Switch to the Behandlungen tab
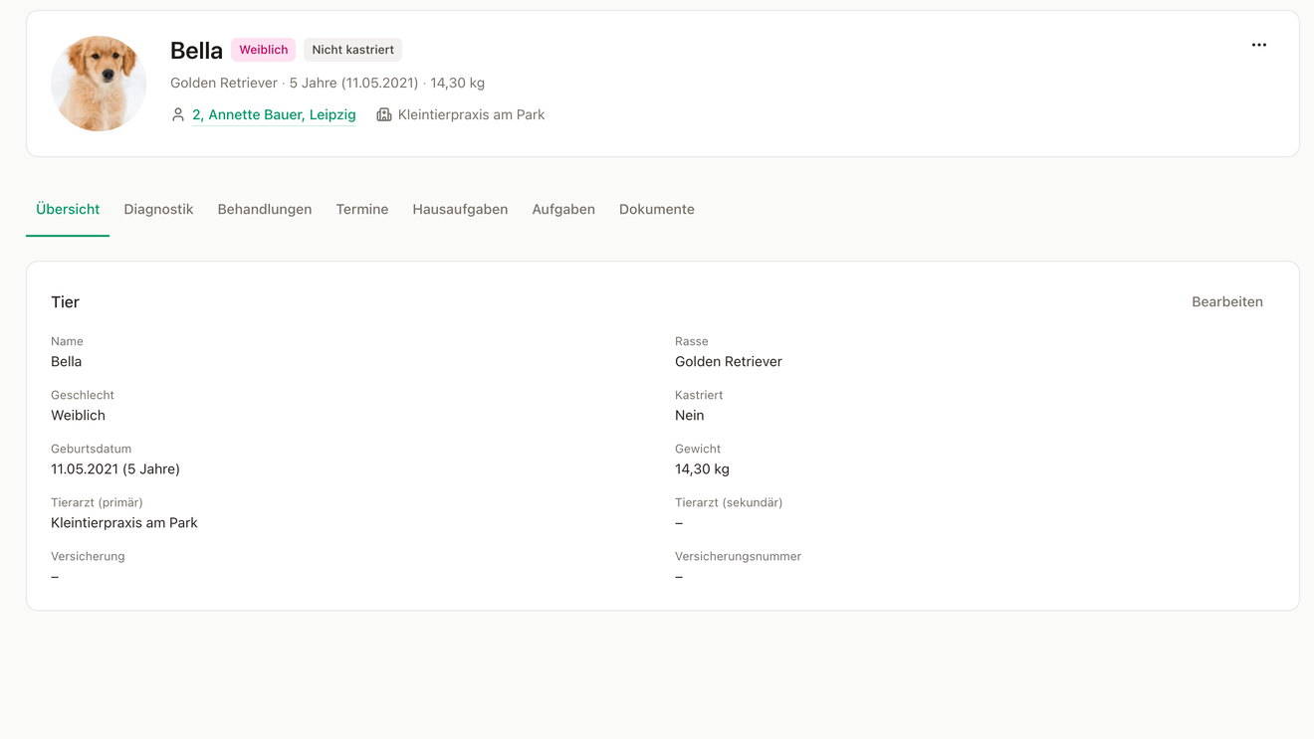 tap(265, 209)
